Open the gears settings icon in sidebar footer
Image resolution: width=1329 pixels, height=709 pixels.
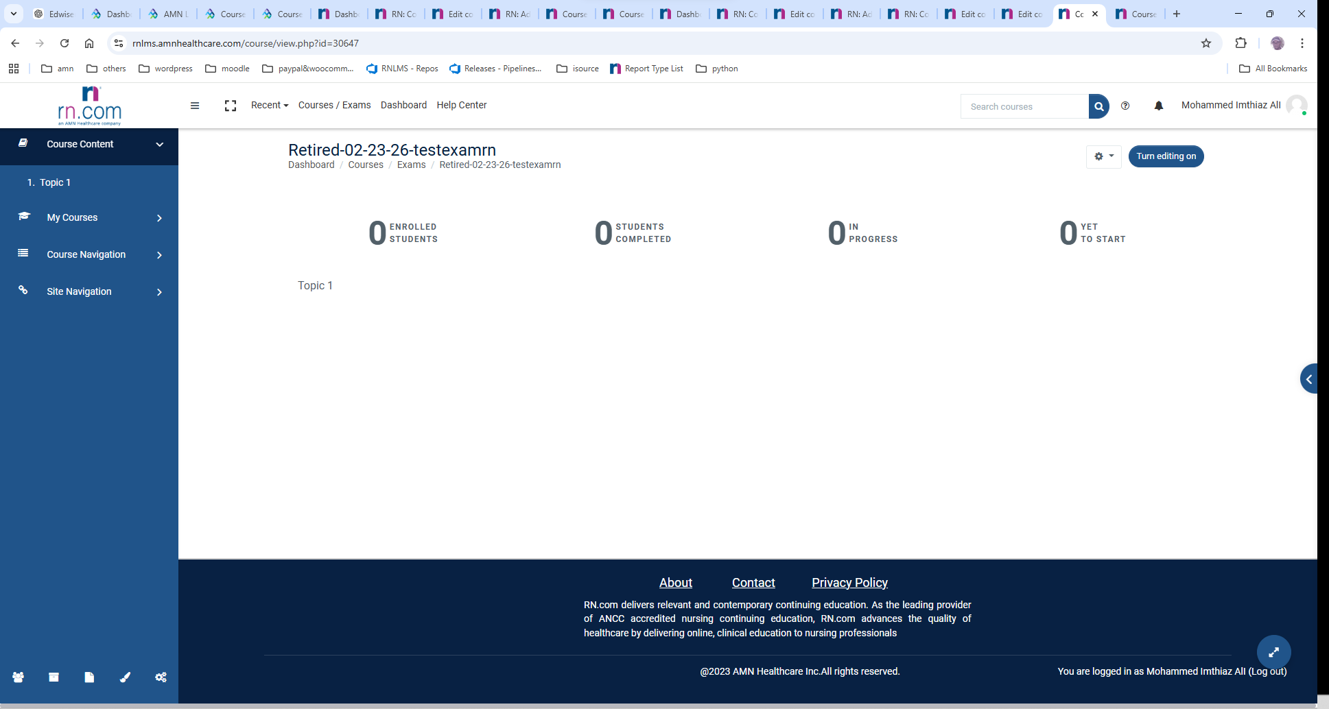(x=161, y=677)
